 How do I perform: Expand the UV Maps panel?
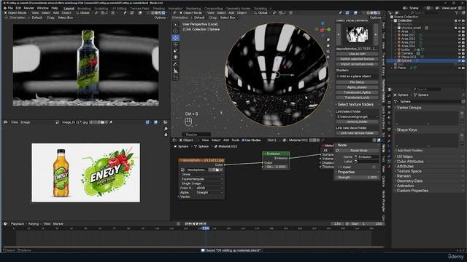[404, 156]
